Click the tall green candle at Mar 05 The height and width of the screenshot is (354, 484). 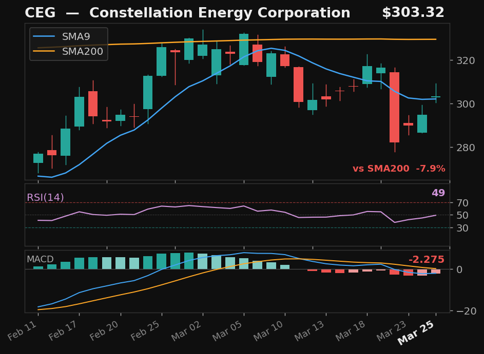[244, 49]
